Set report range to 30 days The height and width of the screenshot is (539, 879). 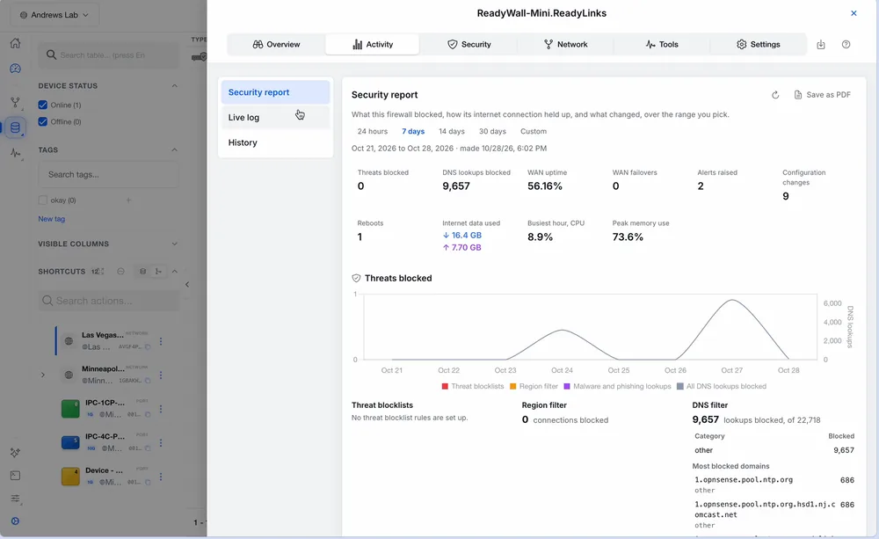(492, 131)
